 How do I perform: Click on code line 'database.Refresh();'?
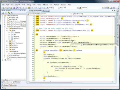[48, 44]
